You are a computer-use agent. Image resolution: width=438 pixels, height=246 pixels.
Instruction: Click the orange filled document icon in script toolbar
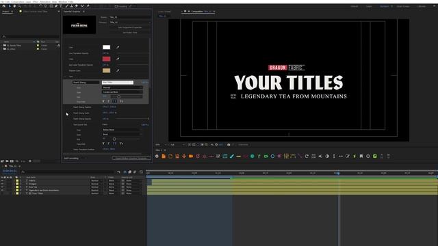(164, 156)
